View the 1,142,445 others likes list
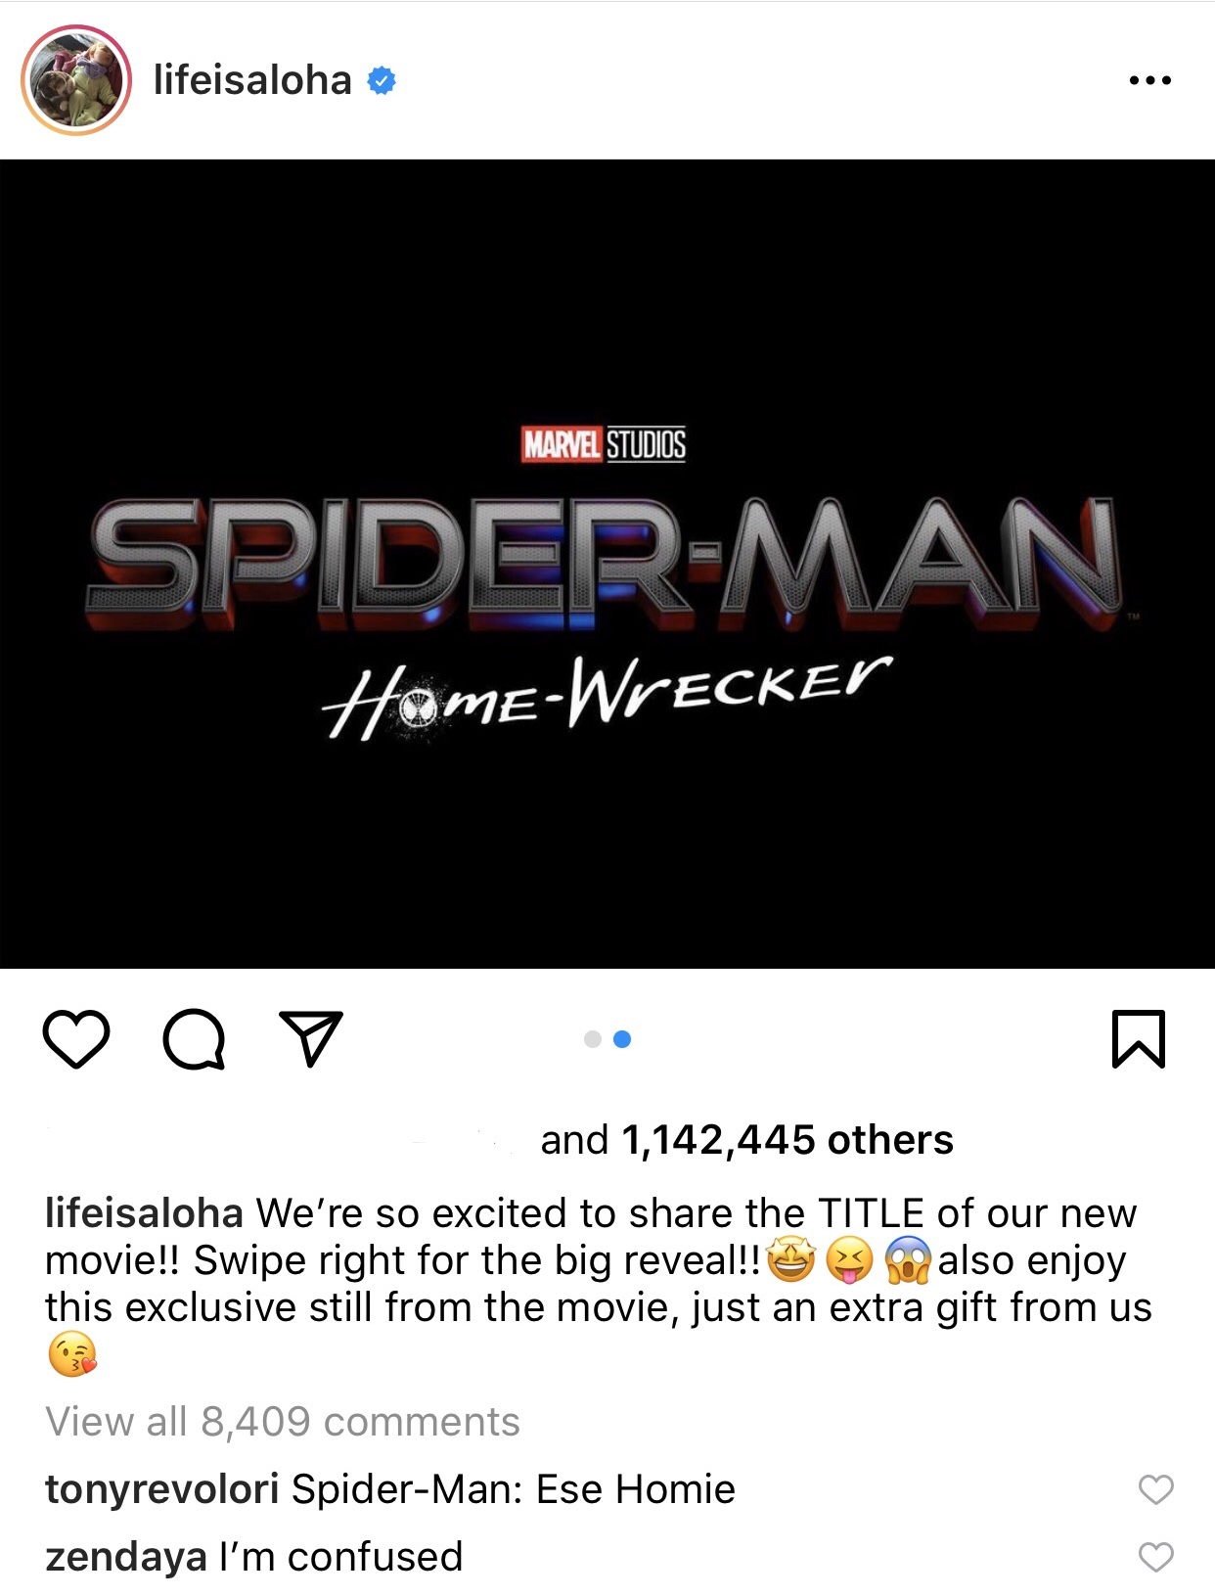 pos(787,1140)
